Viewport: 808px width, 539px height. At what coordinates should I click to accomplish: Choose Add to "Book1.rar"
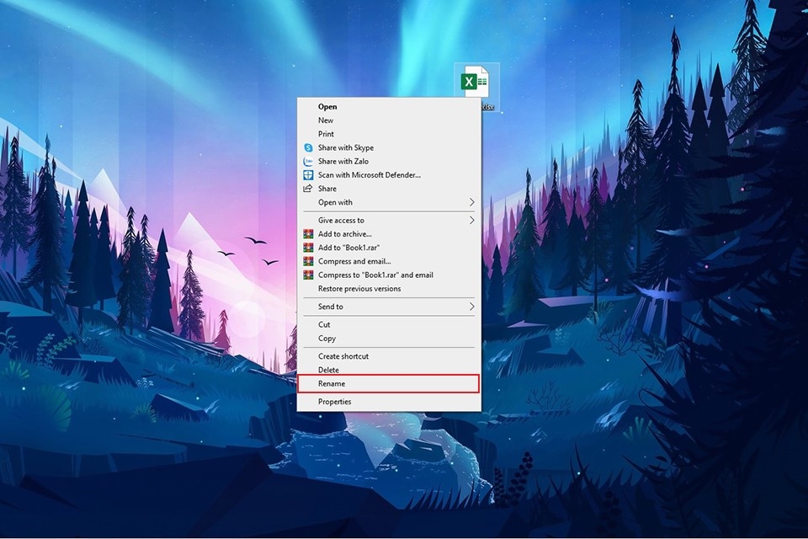[389, 248]
